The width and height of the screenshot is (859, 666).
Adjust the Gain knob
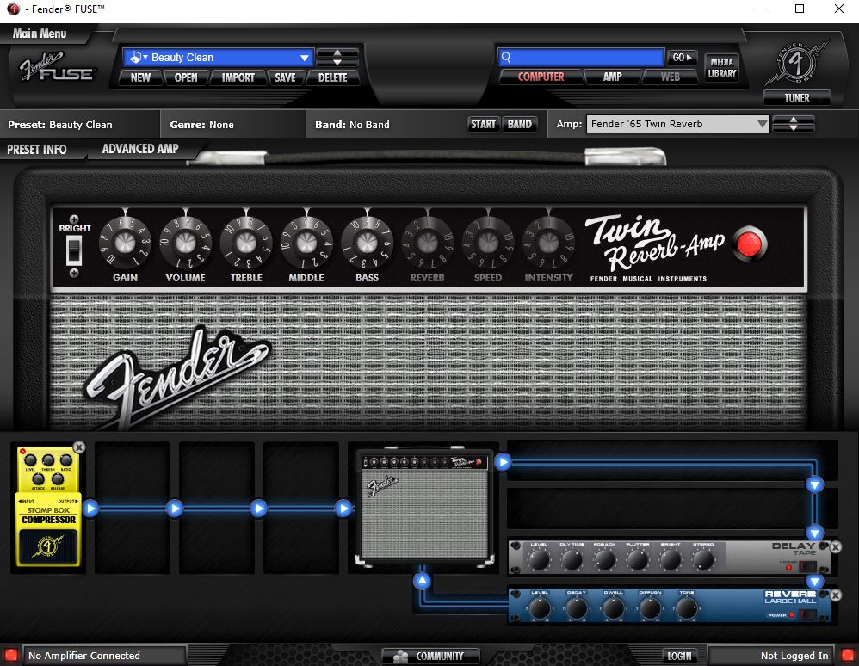(x=125, y=241)
